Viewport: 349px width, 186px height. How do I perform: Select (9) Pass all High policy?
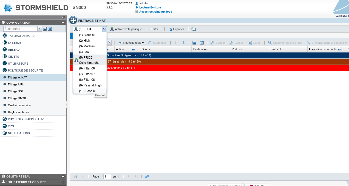[x=90, y=85]
